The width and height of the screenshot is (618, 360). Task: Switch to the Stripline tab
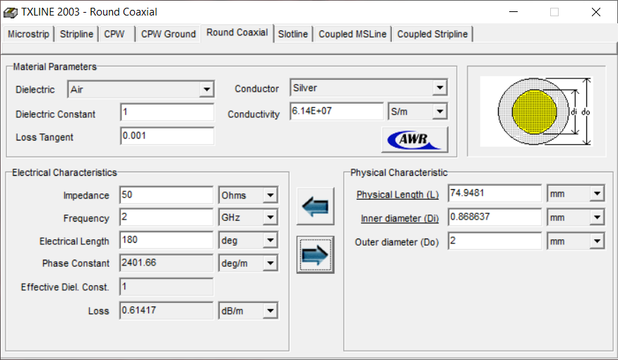pyautogui.click(x=76, y=35)
